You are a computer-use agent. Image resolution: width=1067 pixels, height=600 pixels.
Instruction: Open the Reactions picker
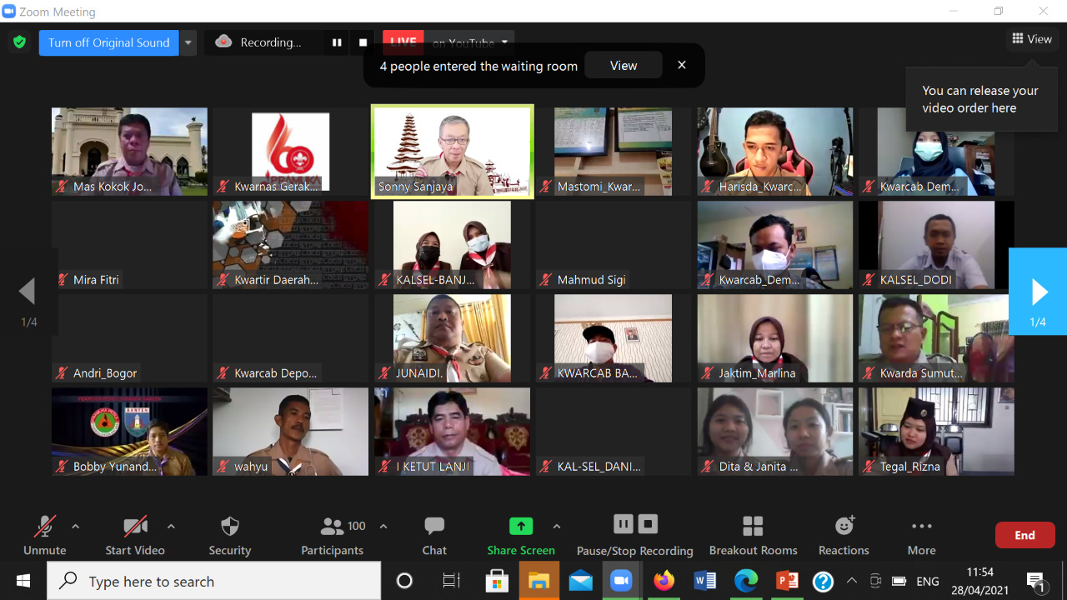(x=844, y=535)
